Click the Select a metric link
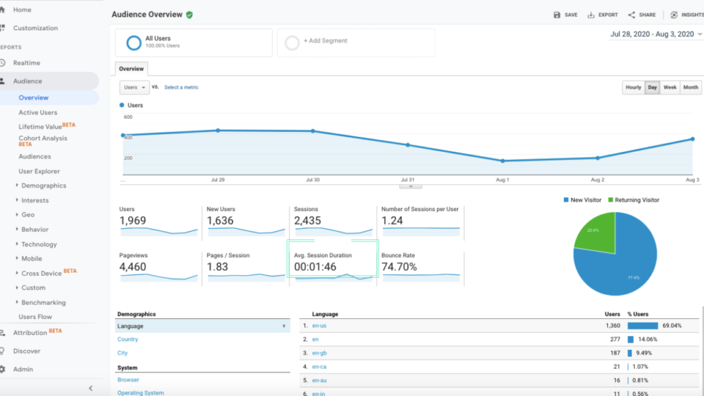Viewport: 704px width, 396px height. point(181,87)
